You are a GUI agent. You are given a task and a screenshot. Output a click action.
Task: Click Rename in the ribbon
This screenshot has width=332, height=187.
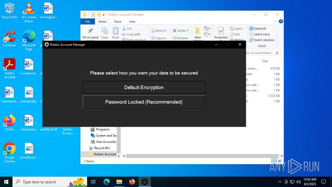point(181,38)
